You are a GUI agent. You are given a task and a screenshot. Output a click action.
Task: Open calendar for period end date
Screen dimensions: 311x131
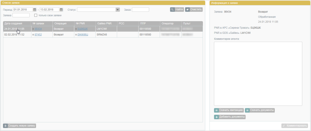(x=61, y=10)
